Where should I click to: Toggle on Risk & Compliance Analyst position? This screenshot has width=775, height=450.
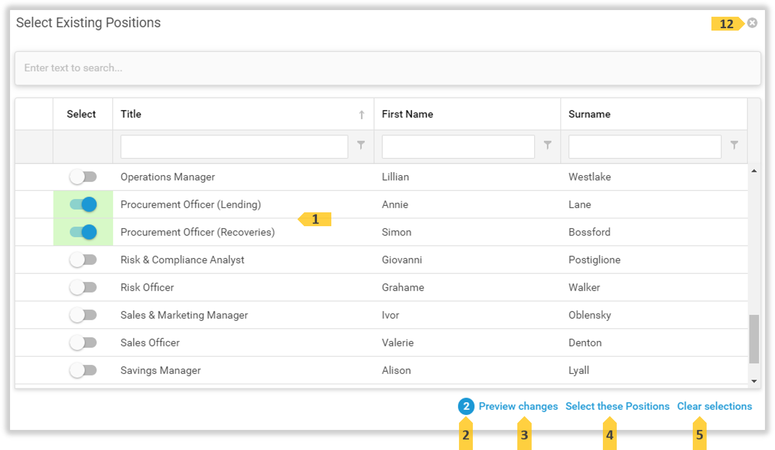tap(83, 260)
